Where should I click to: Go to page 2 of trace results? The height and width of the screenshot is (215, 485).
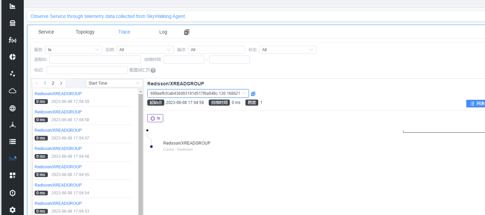[x=53, y=83]
